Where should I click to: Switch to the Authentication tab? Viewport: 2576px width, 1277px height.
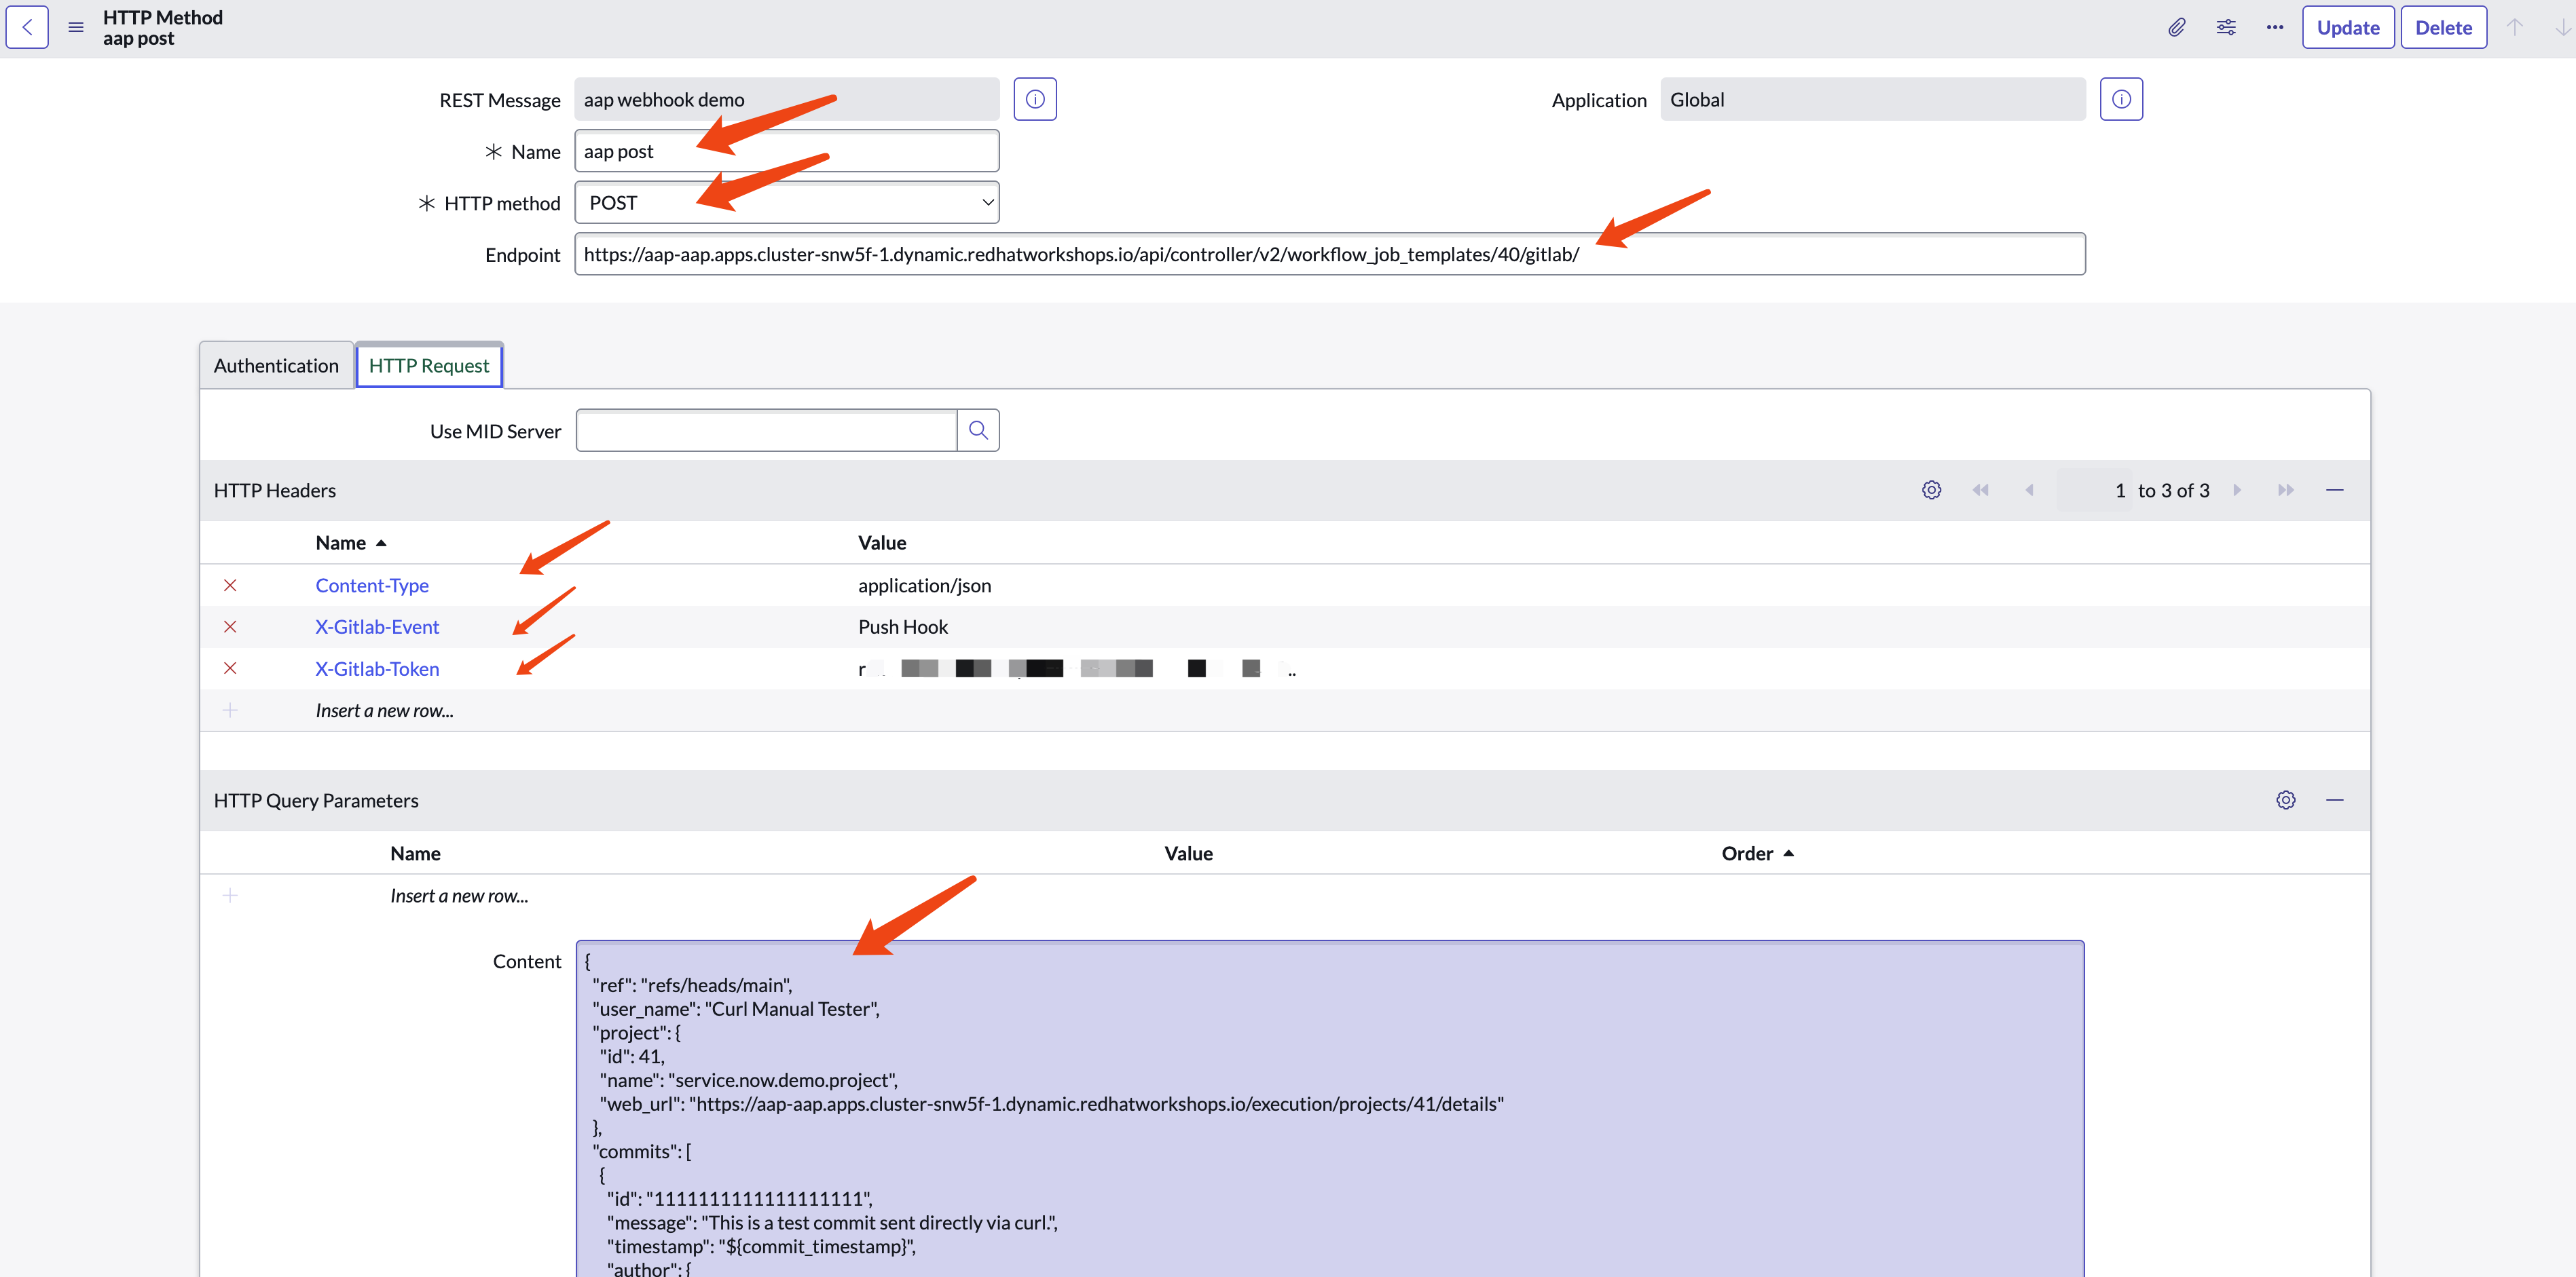276,366
